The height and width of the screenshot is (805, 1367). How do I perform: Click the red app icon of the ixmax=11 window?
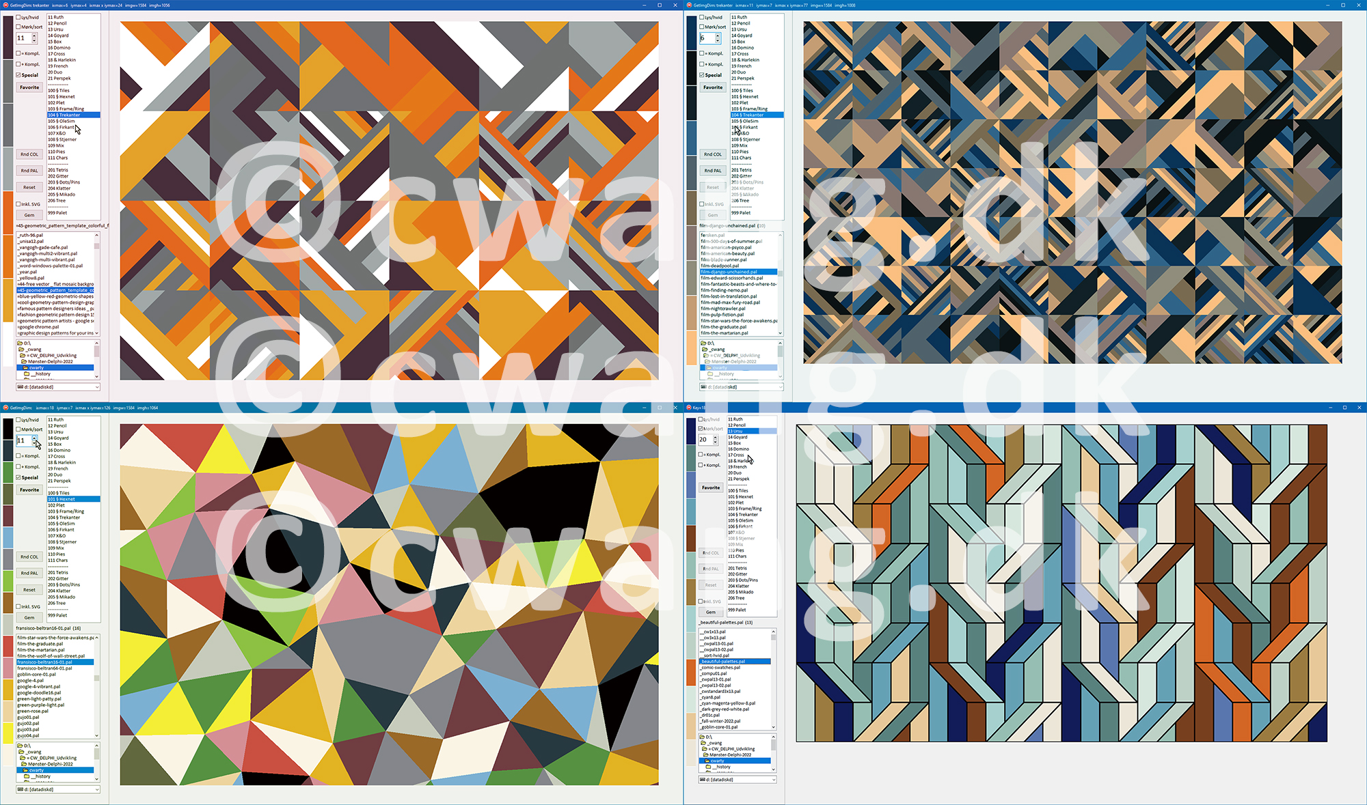(x=689, y=5)
